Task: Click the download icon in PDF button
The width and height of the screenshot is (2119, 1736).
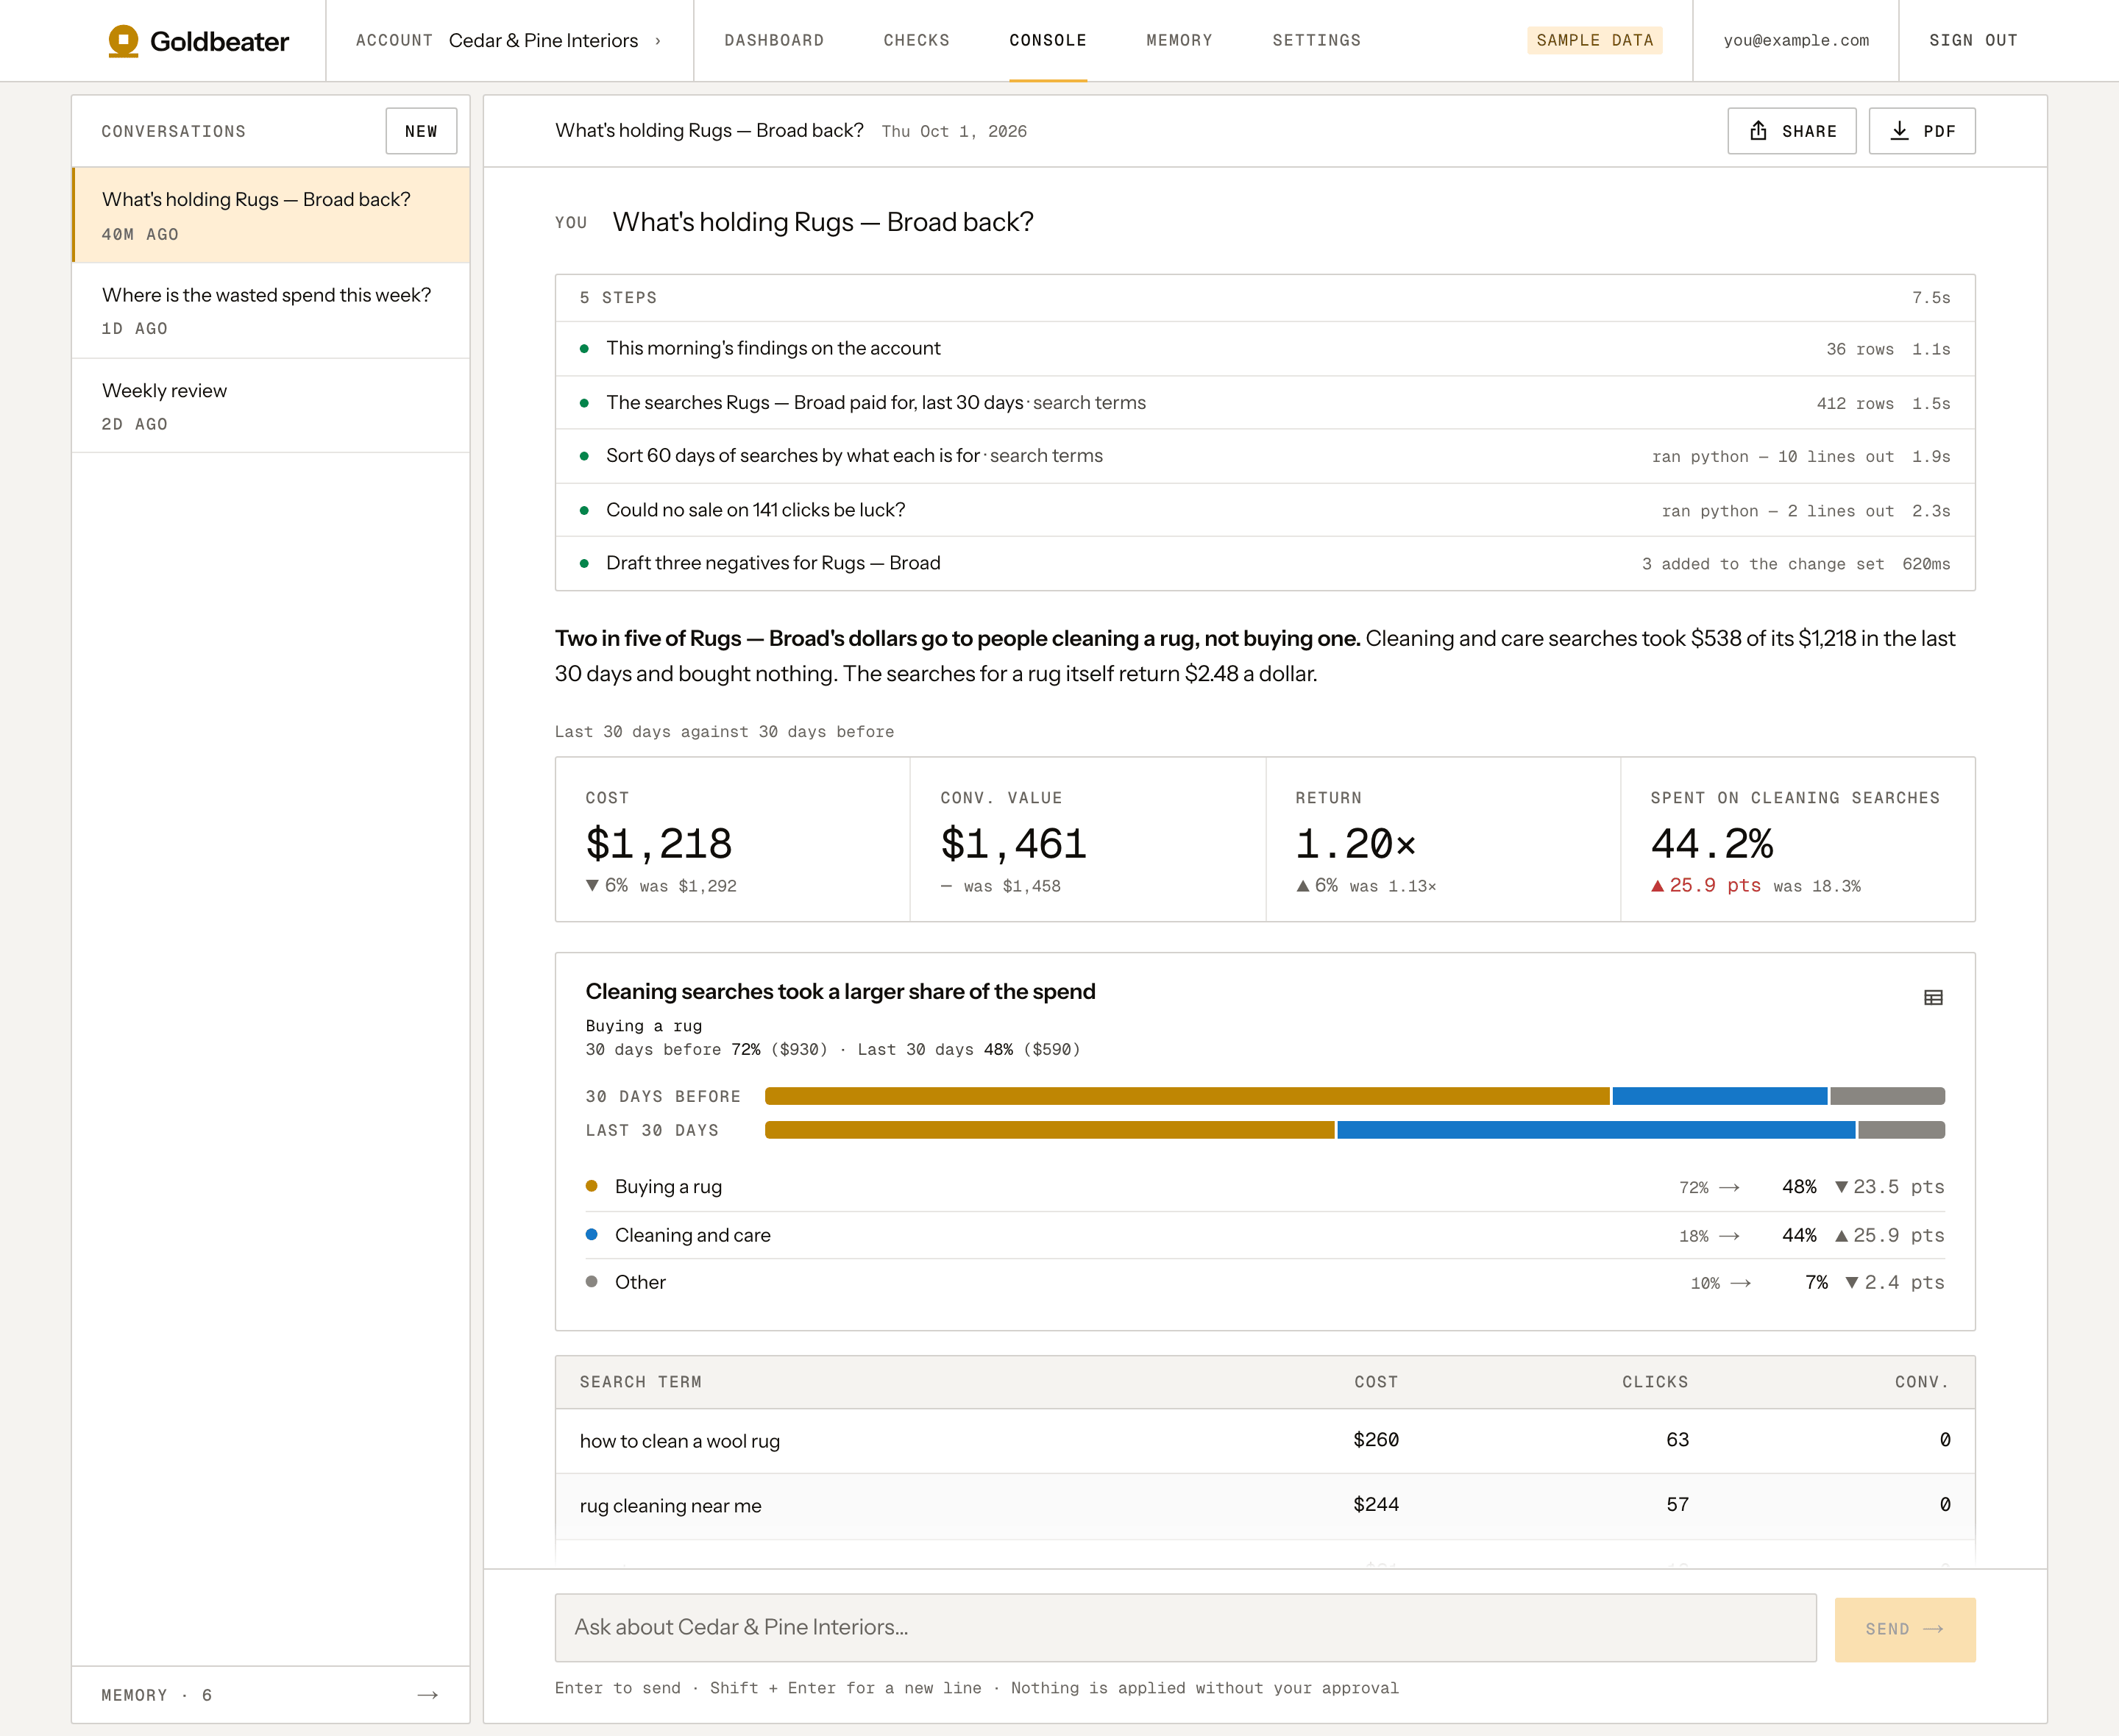Action: pyautogui.click(x=1899, y=131)
